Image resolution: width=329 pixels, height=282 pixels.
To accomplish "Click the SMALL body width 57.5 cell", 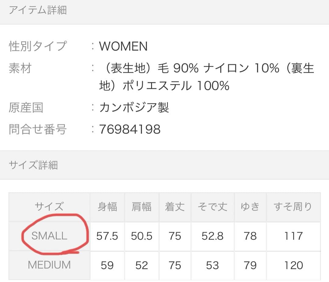I will [107, 236].
